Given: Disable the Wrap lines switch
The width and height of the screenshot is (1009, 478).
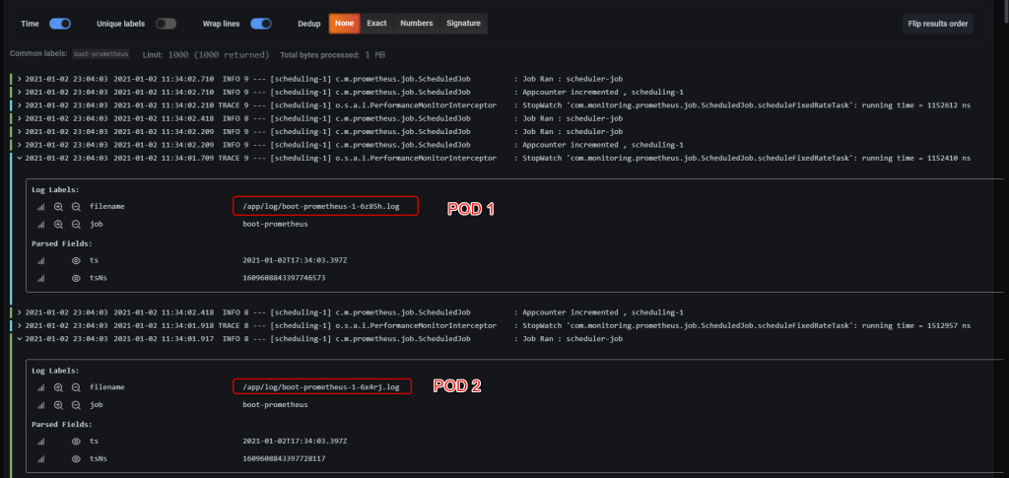Looking at the screenshot, I should pyautogui.click(x=260, y=23).
